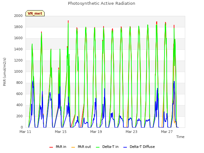Click the 1400 y-axis tick label

point(18,49)
